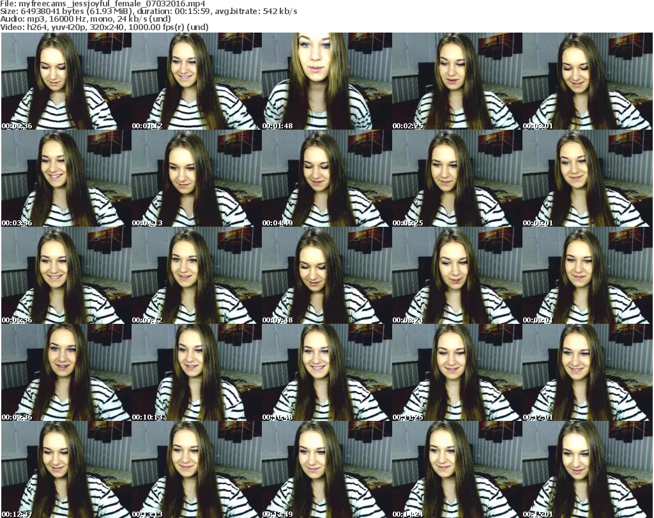The image size is (654, 518).
Task: Click the 00:12:37 thumbnail
Action: click(x=66, y=469)
